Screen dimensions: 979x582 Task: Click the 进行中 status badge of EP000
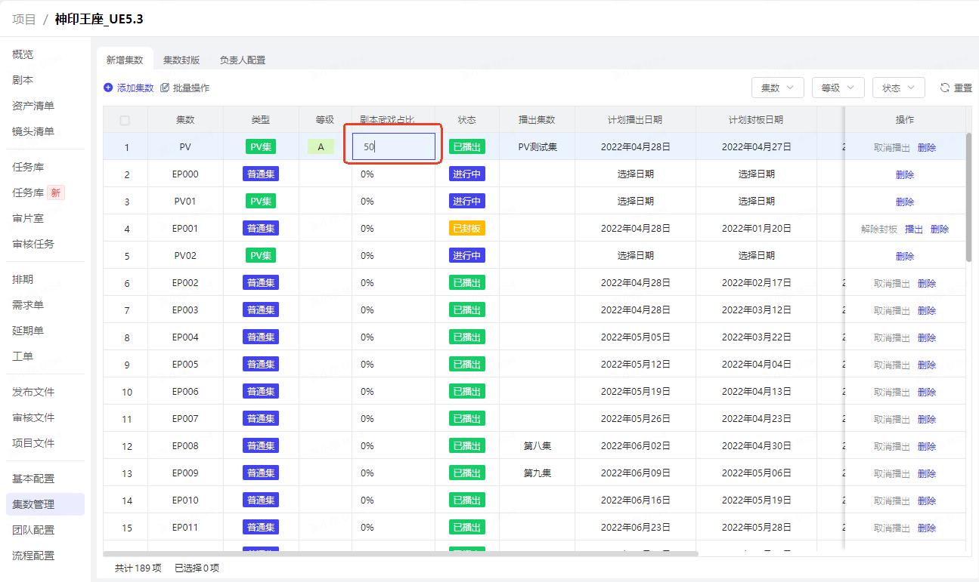pyautogui.click(x=467, y=174)
